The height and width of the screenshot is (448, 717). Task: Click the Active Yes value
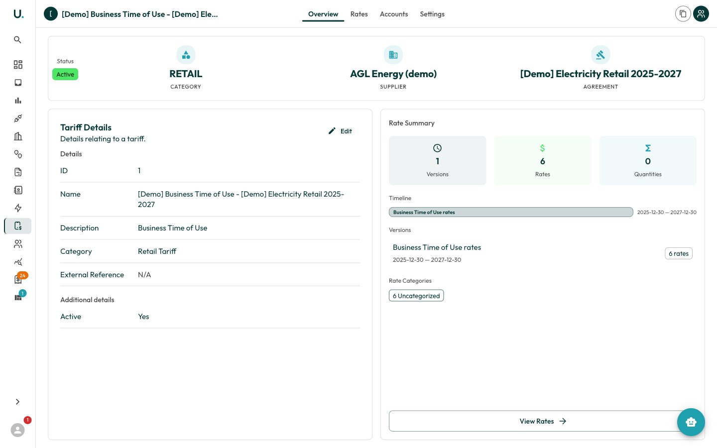point(143,317)
